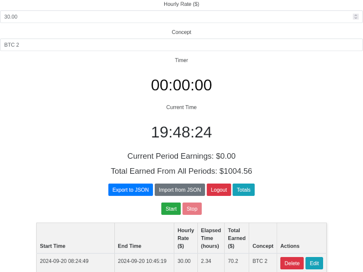Log out using the red Logout button
Viewport: 363px width, 272px height.
(x=219, y=190)
